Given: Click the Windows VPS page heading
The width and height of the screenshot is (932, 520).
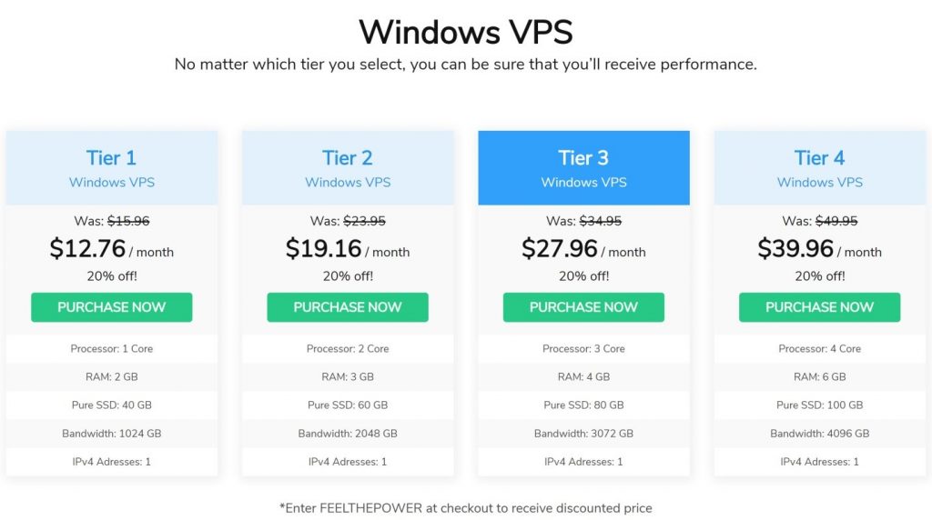Looking at the screenshot, I should 466,32.
